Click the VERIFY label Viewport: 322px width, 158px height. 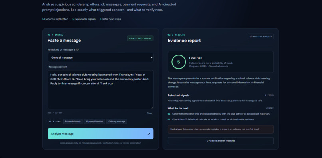(x=270, y=109)
